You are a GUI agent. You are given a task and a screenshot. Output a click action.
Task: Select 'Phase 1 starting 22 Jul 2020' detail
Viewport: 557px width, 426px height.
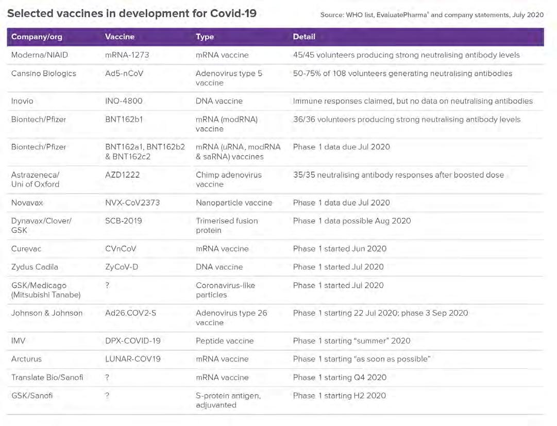(380, 313)
